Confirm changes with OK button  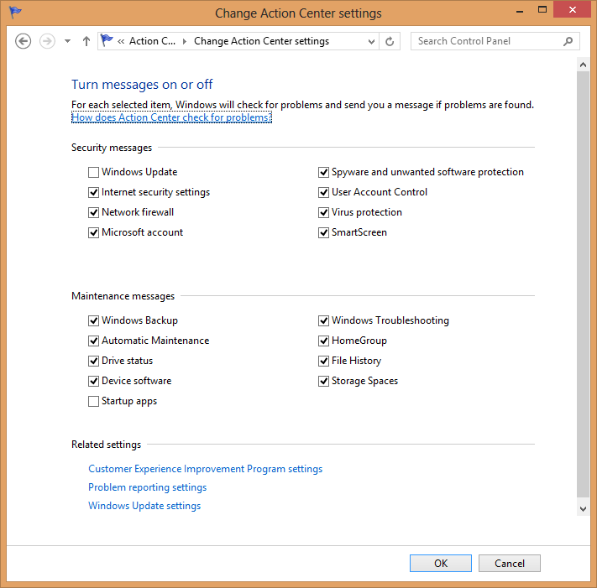(x=441, y=564)
